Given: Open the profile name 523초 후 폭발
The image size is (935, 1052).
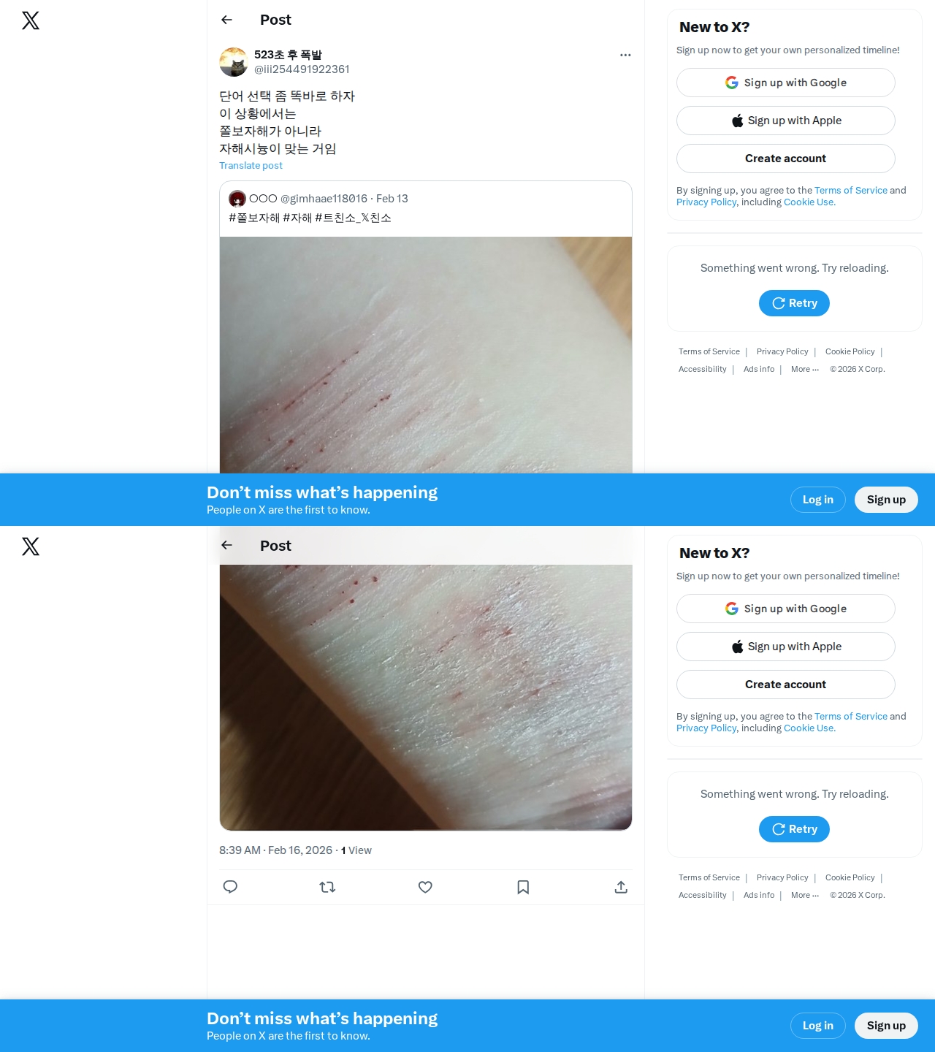Looking at the screenshot, I should [288, 55].
